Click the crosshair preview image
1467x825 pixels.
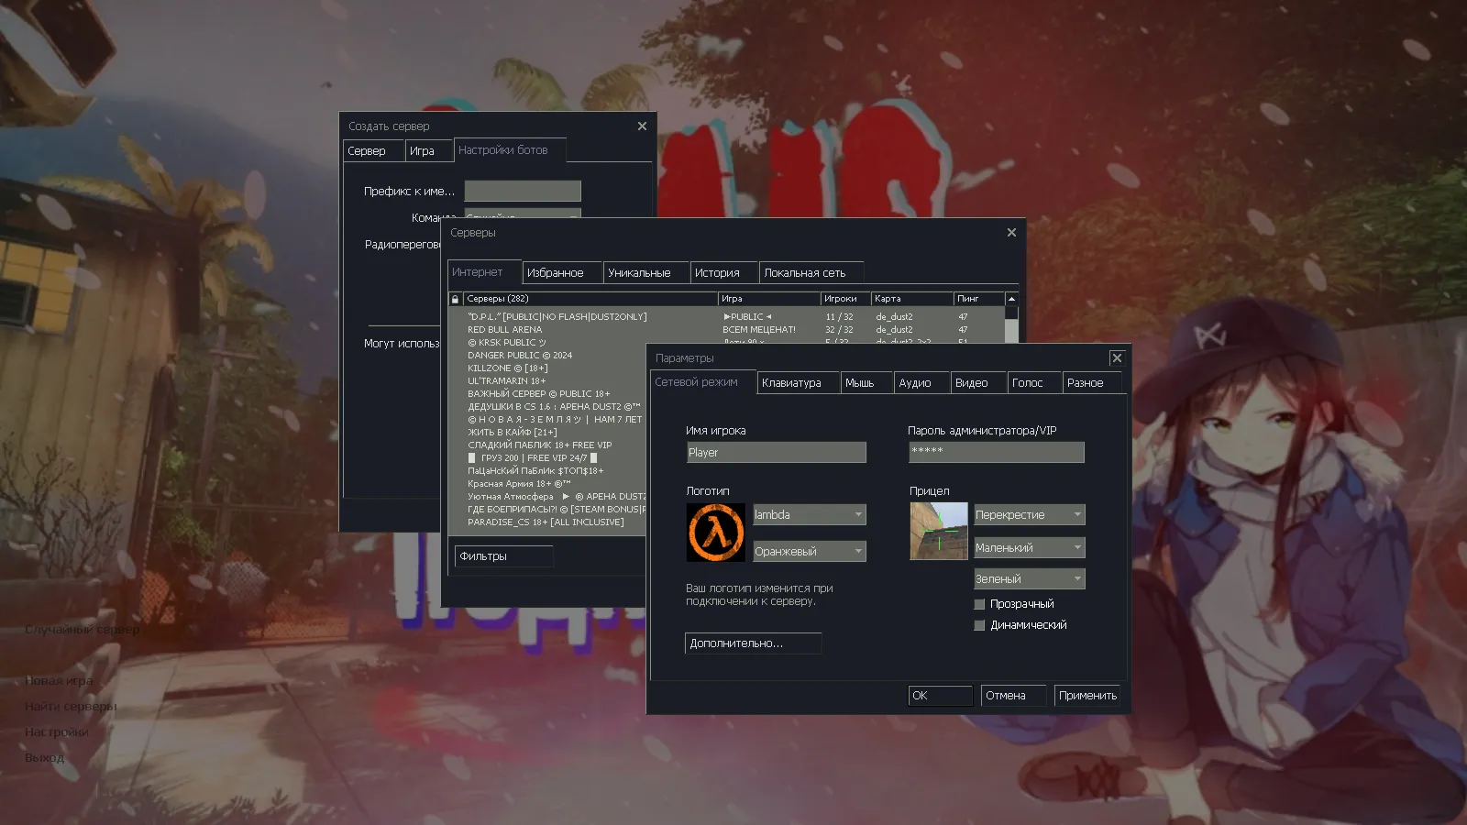(x=938, y=531)
